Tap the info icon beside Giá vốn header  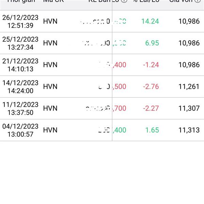[x=198, y=1]
